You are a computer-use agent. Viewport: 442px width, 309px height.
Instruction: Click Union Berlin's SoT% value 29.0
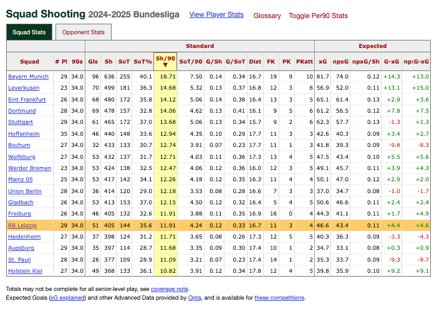(x=146, y=191)
